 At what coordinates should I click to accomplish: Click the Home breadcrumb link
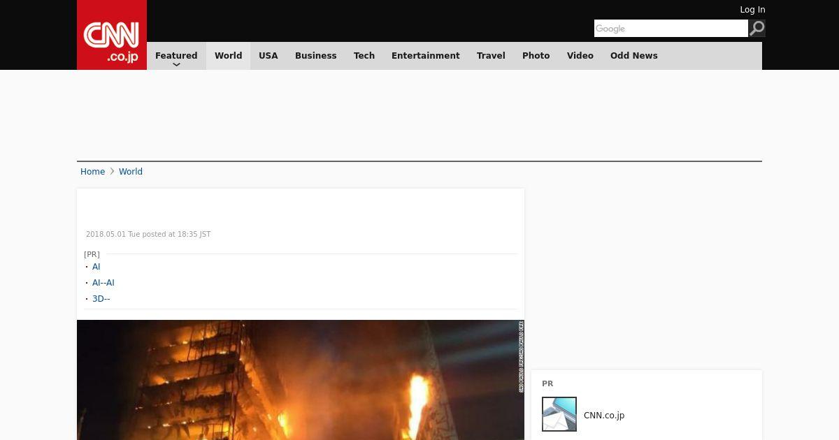click(x=92, y=172)
